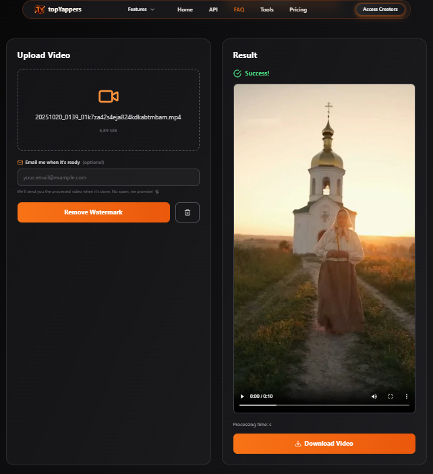Open the Tools nav item
433x474 pixels.
(x=266, y=10)
